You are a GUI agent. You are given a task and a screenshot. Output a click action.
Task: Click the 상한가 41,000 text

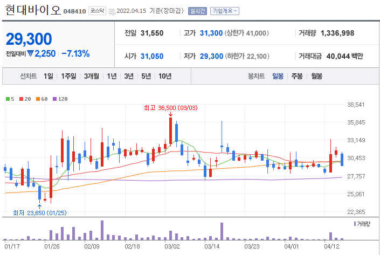246,33
